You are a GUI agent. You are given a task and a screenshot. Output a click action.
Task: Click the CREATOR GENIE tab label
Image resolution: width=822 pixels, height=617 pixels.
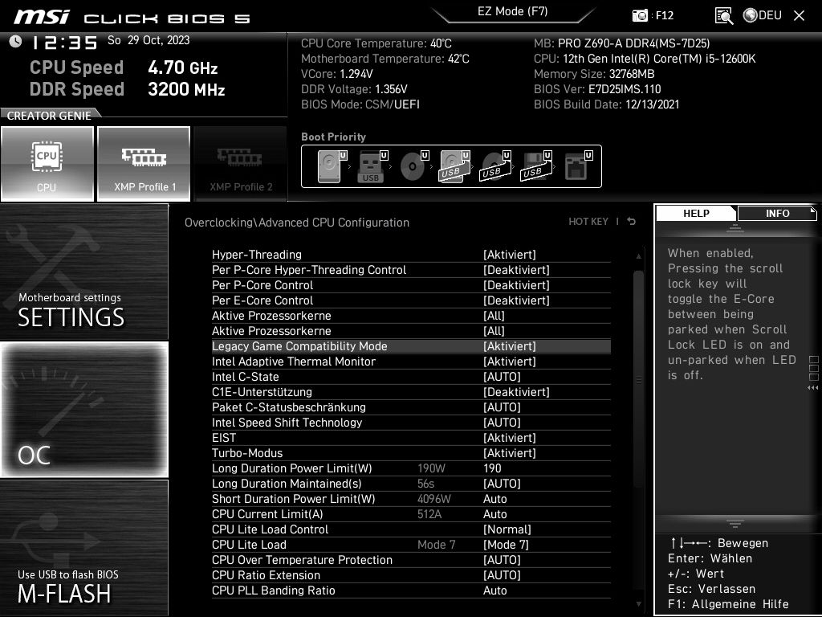[49, 116]
